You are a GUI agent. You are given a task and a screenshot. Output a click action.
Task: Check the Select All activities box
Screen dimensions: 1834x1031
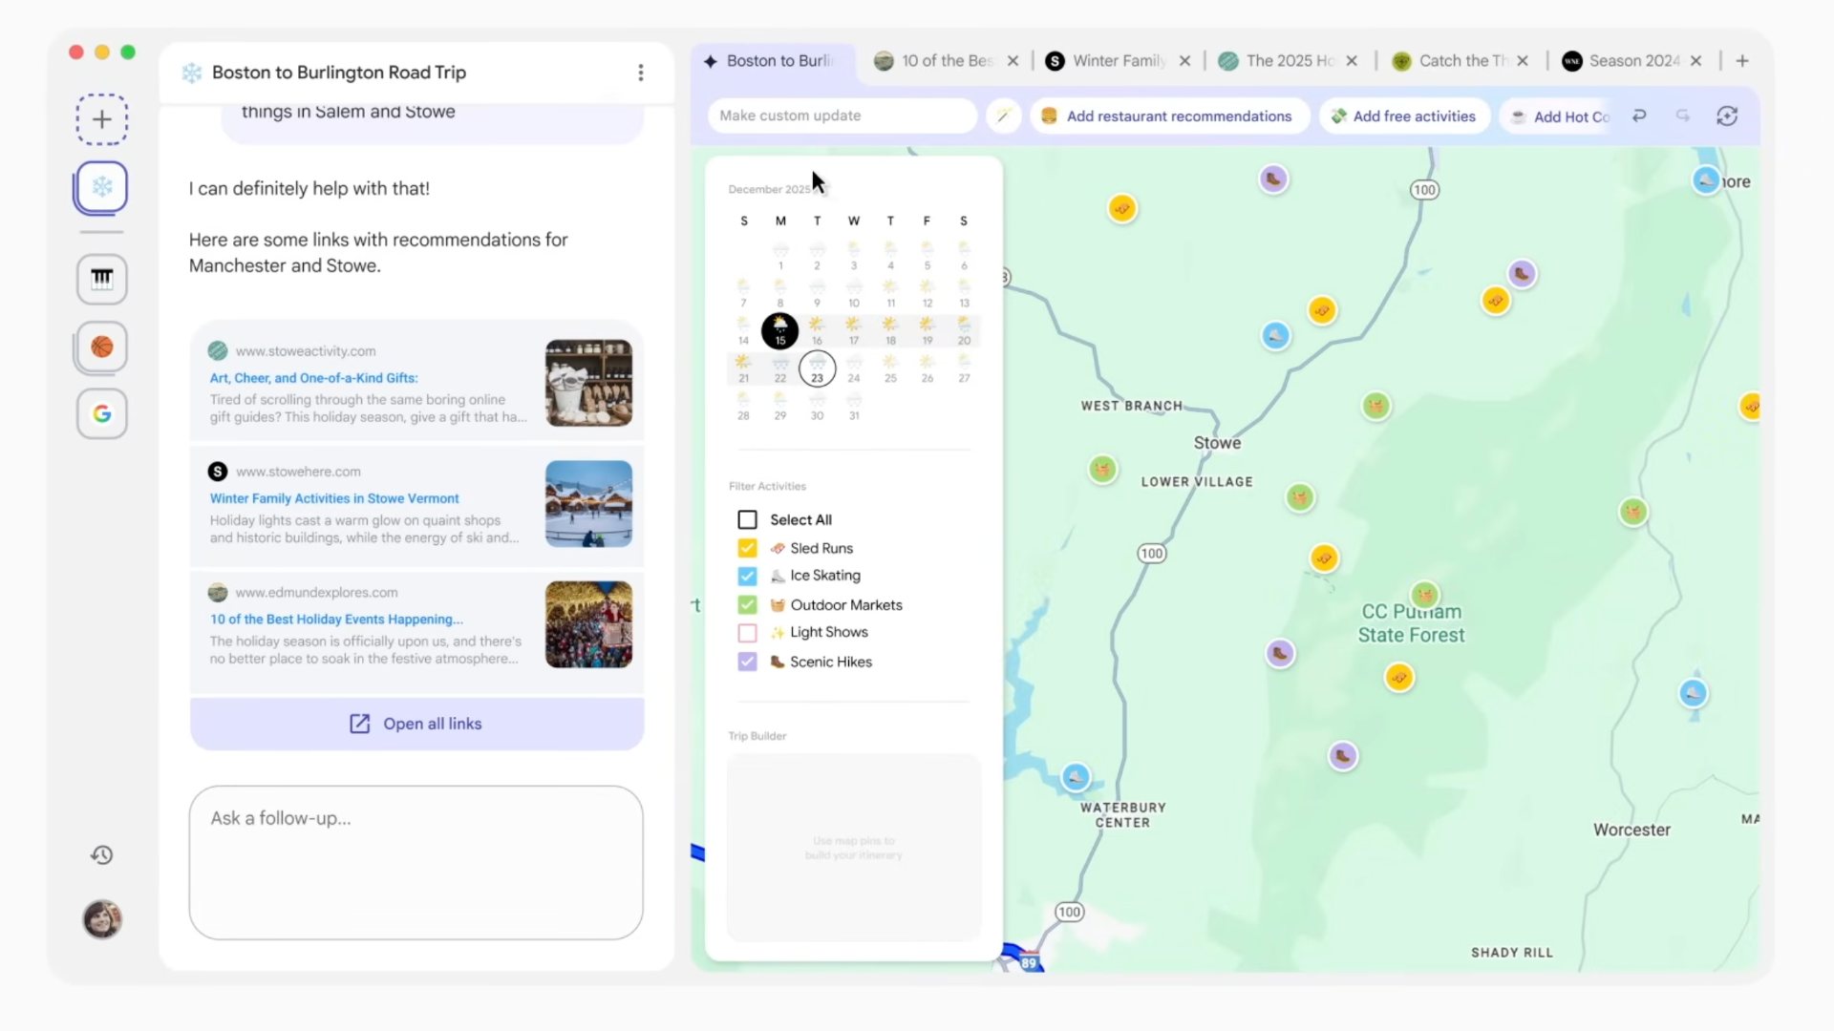[746, 519]
